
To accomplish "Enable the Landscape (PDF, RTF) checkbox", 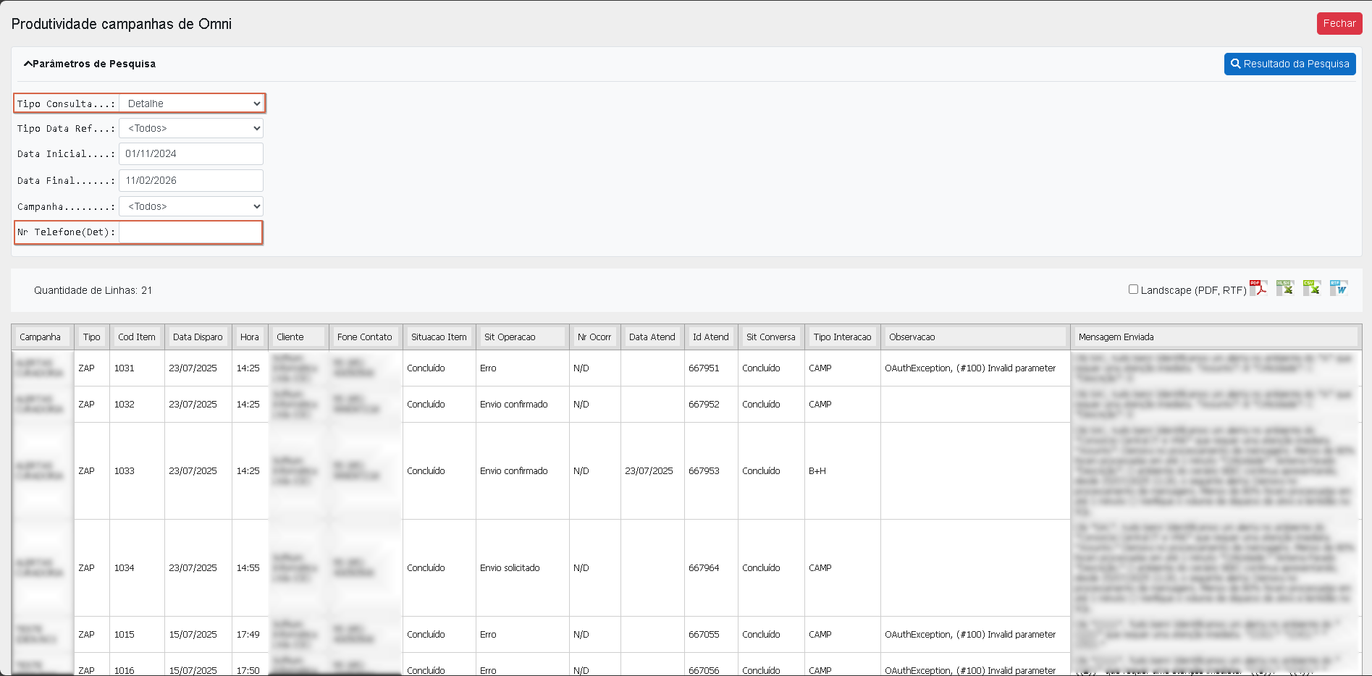I will click(x=1133, y=290).
